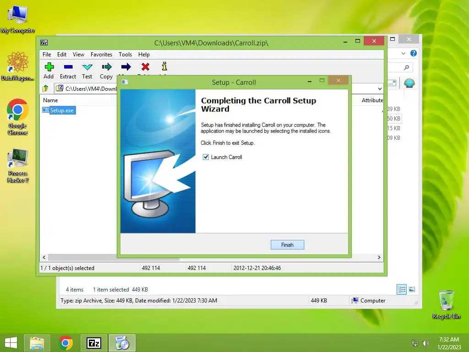The width and height of the screenshot is (469, 352).
Task: Open the Tools menu in 7-Zip
Action: (125, 55)
